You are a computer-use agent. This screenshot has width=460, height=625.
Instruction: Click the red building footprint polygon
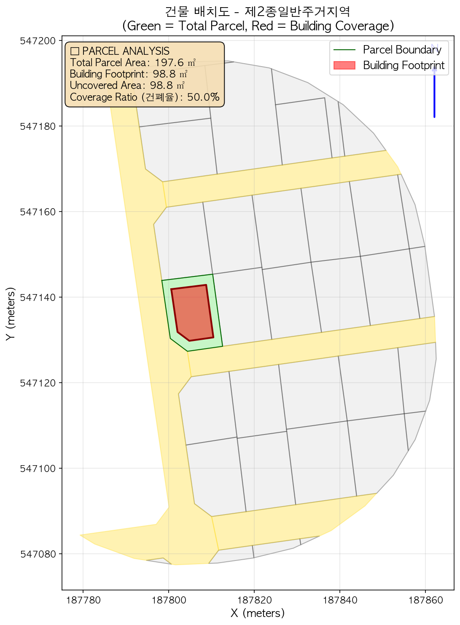tap(193, 313)
